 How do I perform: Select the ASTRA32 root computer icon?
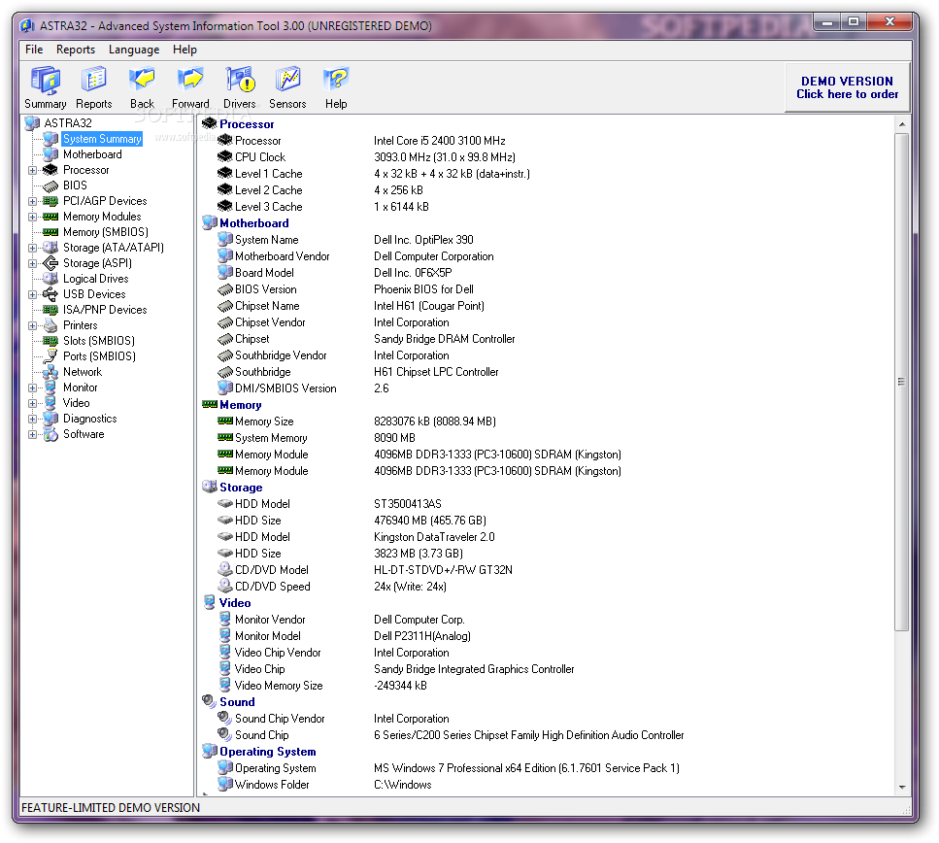[x=32, y=123]
